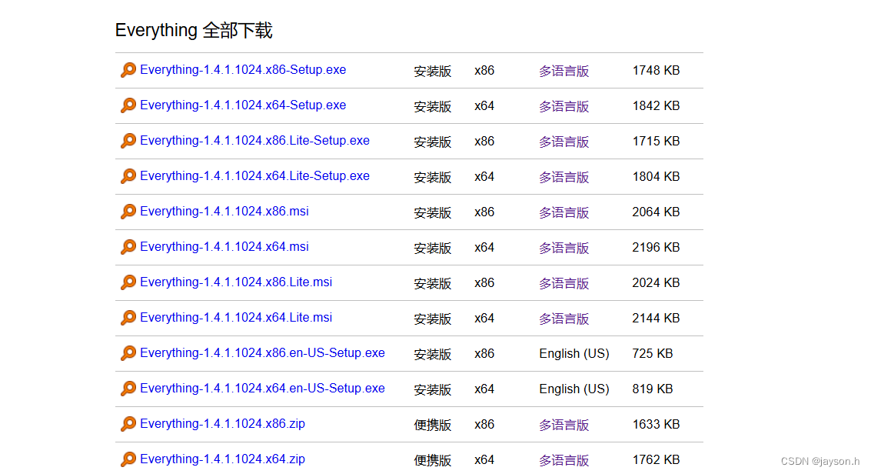Open the Everything-1.4.1.1024.x64.msi link
This screenshot has width=871, height=474.
224,247
